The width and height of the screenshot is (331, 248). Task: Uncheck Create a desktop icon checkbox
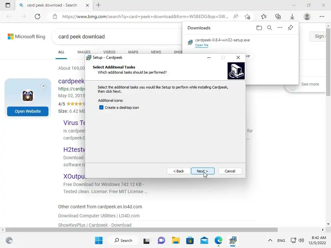click(x=101, y=108)
